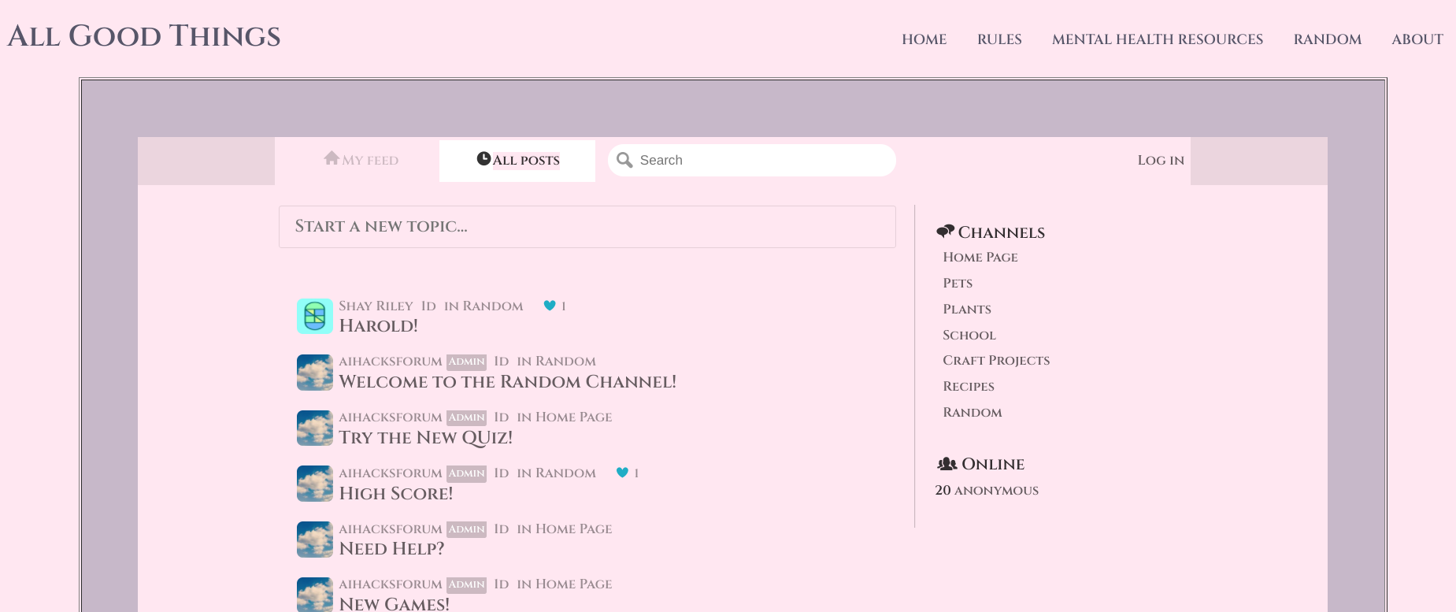Open the Home menu item

tap(924, 39)
